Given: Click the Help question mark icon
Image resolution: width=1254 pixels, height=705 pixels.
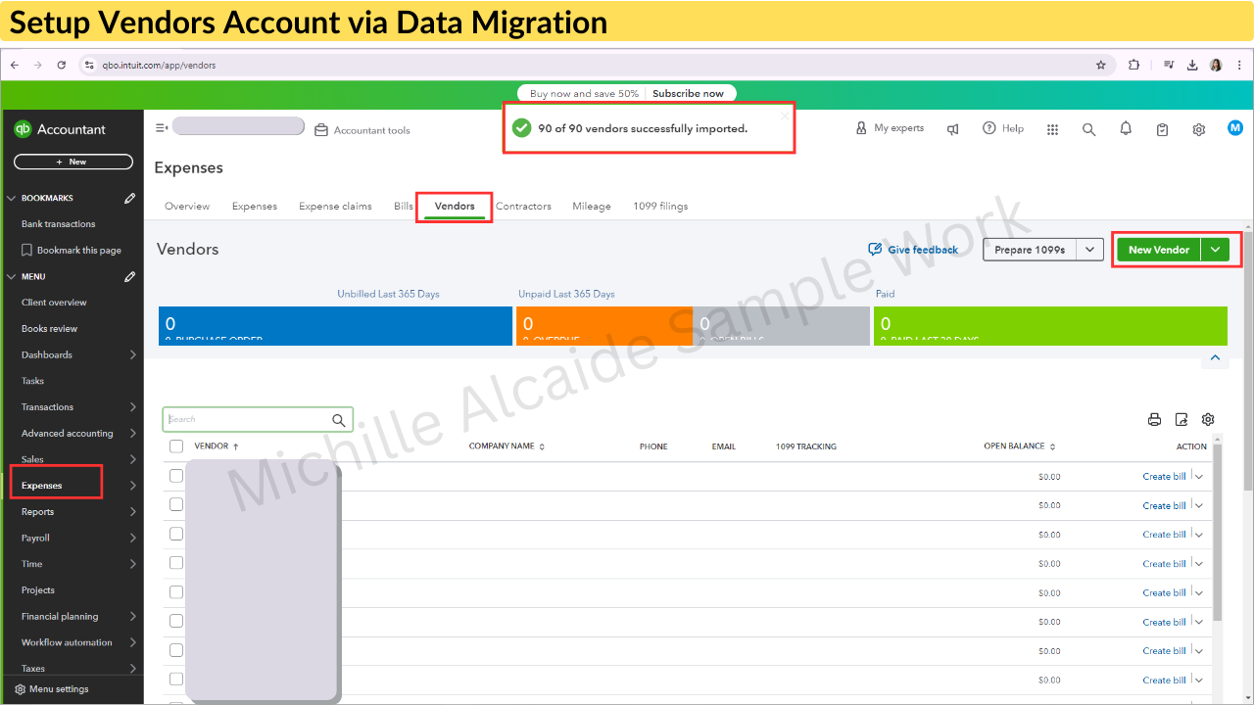Looking at the screenshot, I should (x=989, y=128).
